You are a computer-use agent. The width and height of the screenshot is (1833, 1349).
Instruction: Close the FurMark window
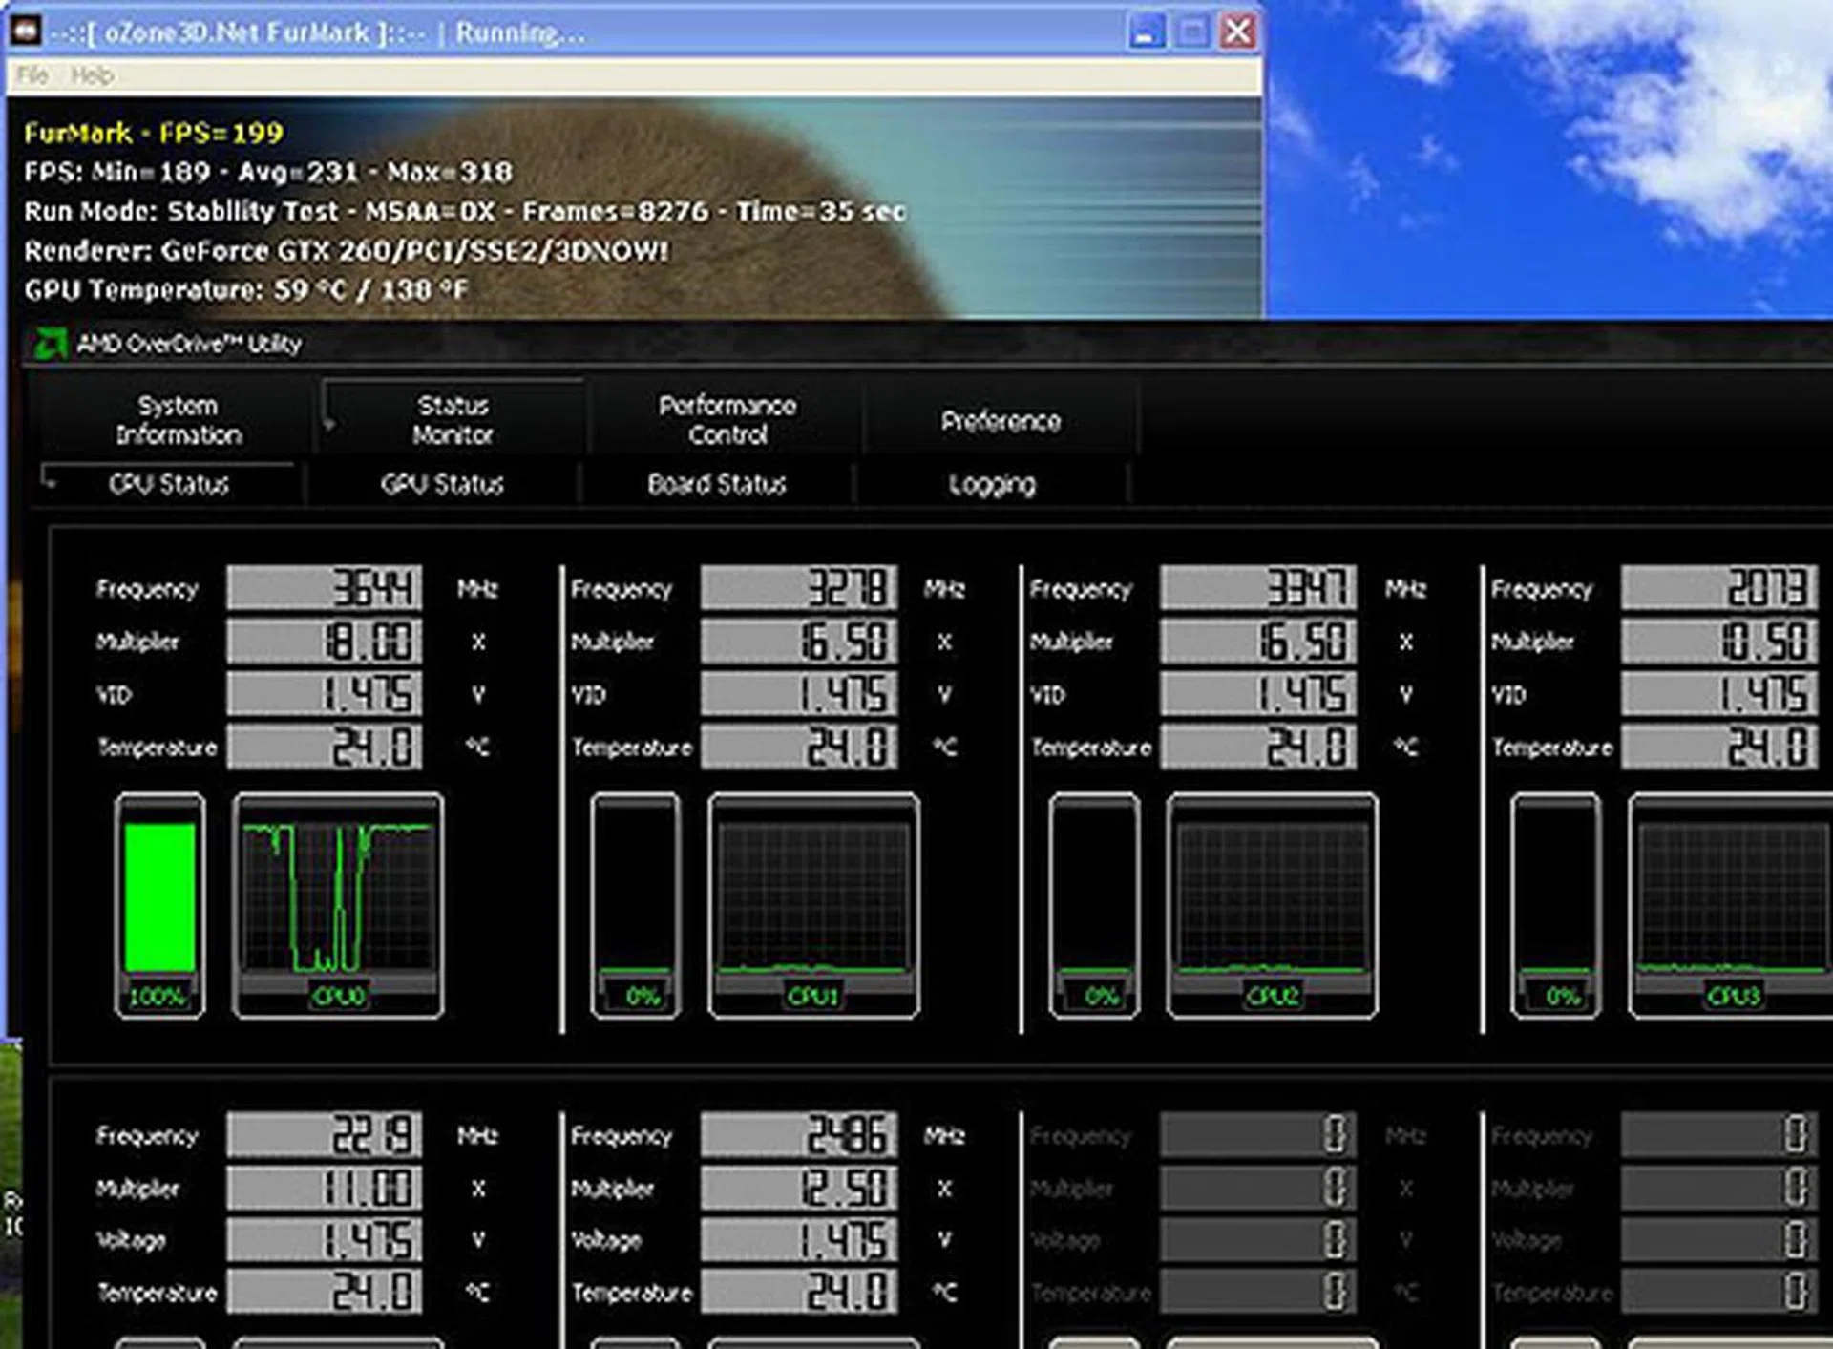[x=1238, y=32]
